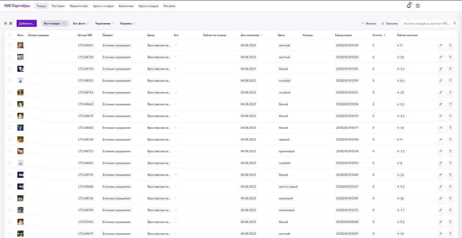Image resolution: width=462 pixels, height=238 pixels.
Task: Click rating 7.3 of product 171148725
Action: pos(401,151)
